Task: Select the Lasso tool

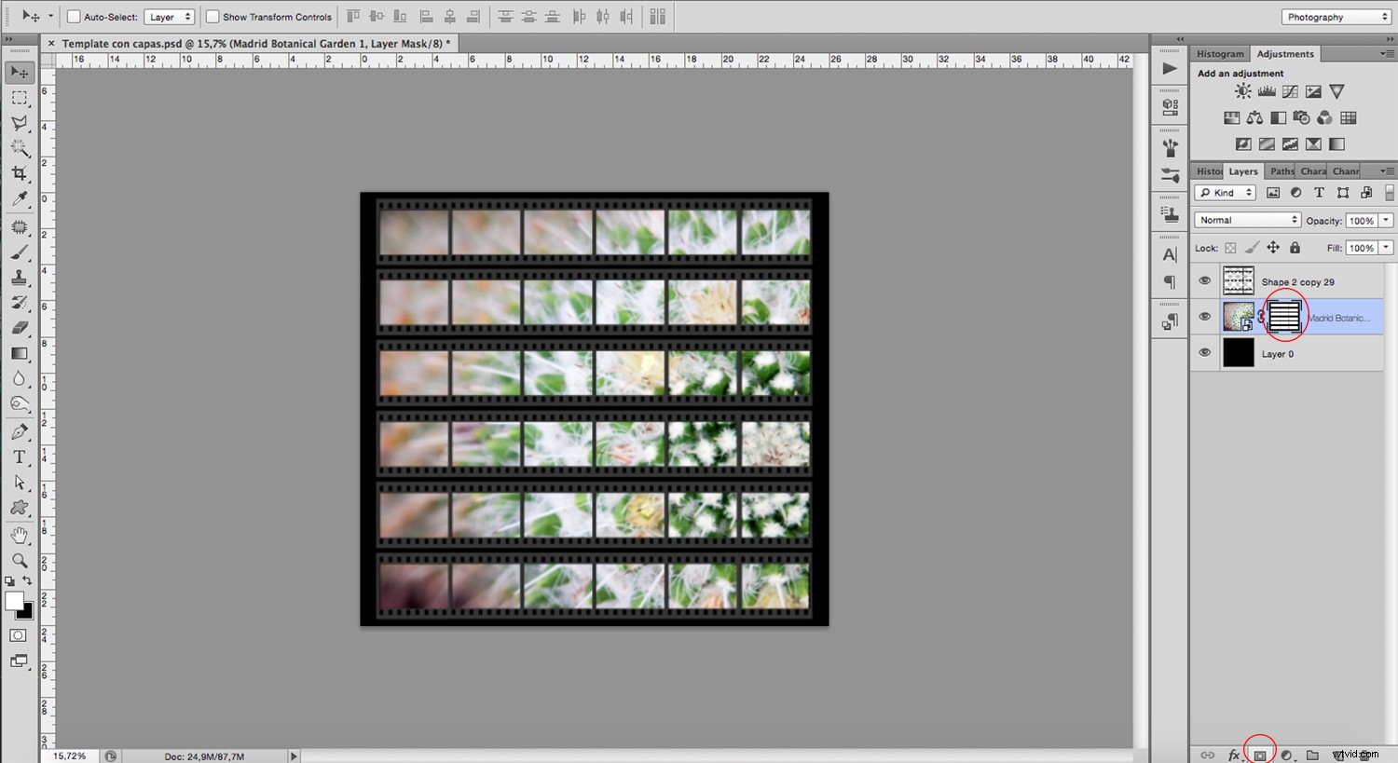Action: [19, 122]
